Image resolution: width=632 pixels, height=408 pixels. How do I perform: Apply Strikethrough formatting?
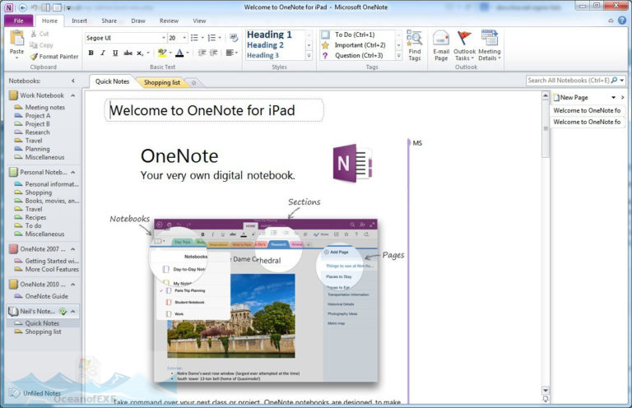pyautogui.click(x=128, y=53)
